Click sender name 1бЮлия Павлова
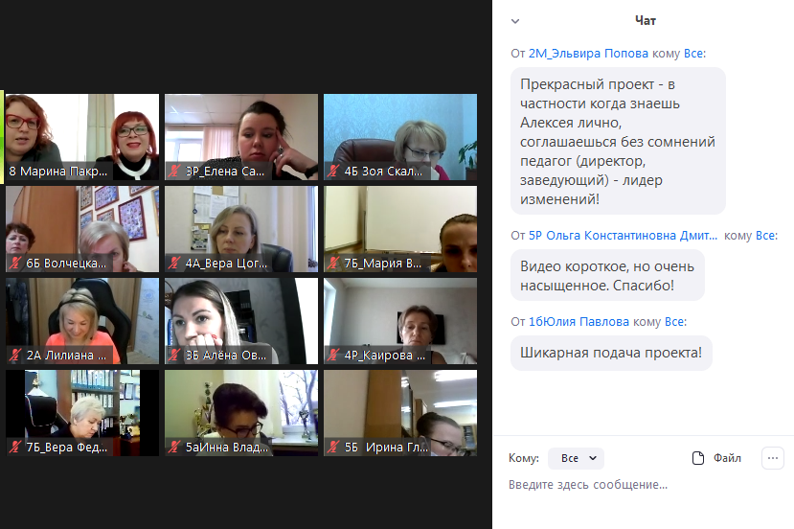This screenshot has height=529, width=794. tap(578, 322)
